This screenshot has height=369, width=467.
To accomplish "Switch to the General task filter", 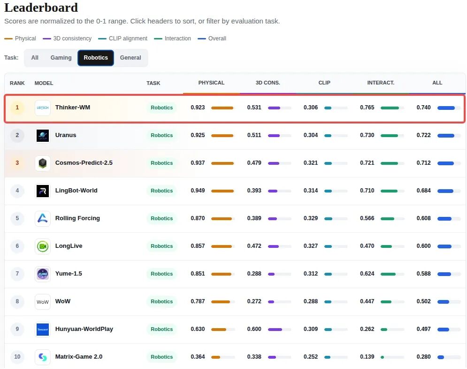I will [130, 58].
